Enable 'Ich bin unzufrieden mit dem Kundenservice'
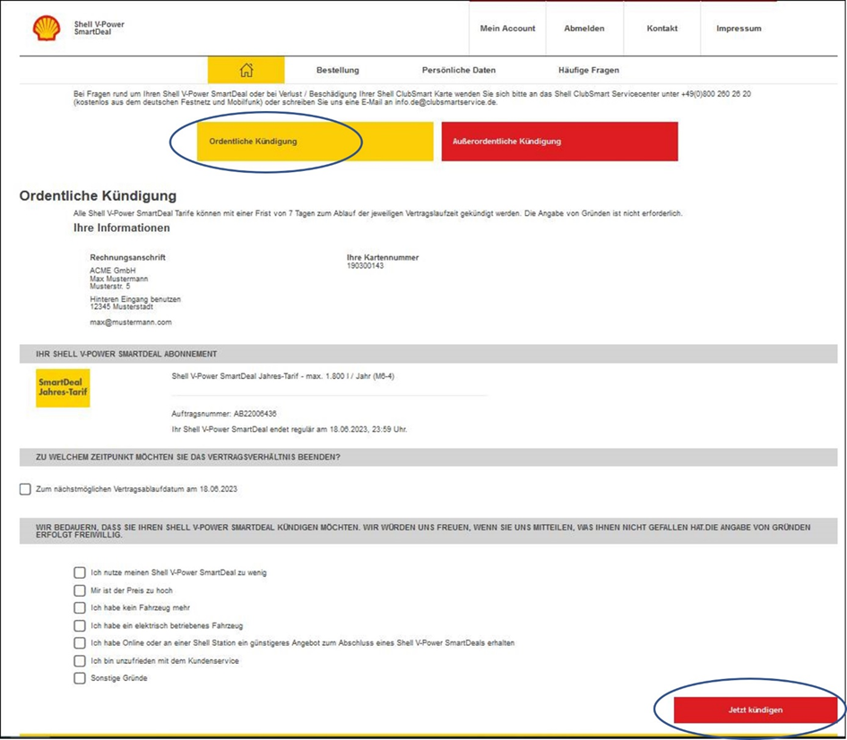 coord(80,660)
